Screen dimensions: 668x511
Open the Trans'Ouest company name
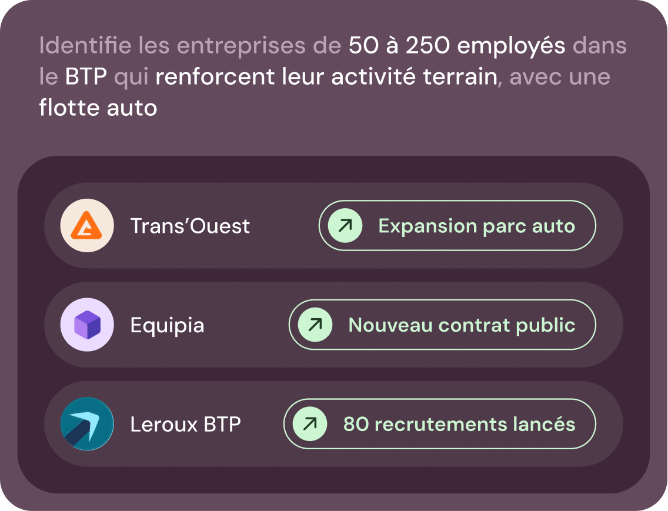[190, 226]
